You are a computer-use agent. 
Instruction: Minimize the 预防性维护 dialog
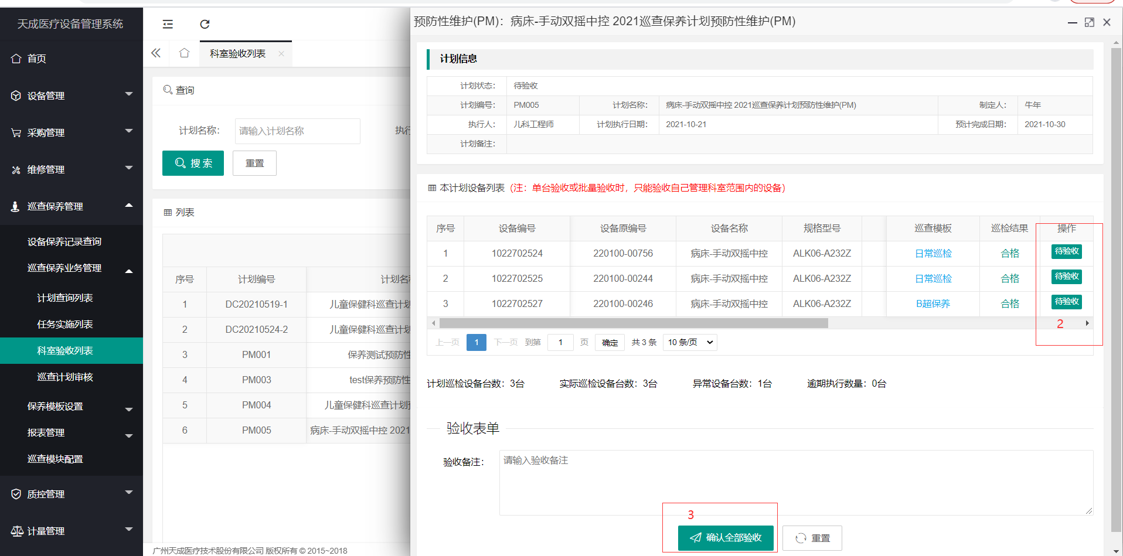pyautogui.click(x=1072, y=22)
